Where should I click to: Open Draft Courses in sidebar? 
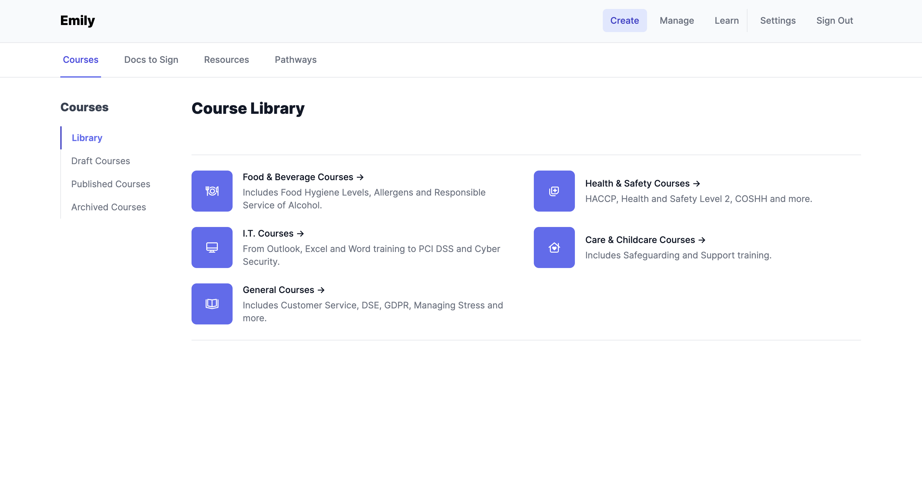(101, 161)
